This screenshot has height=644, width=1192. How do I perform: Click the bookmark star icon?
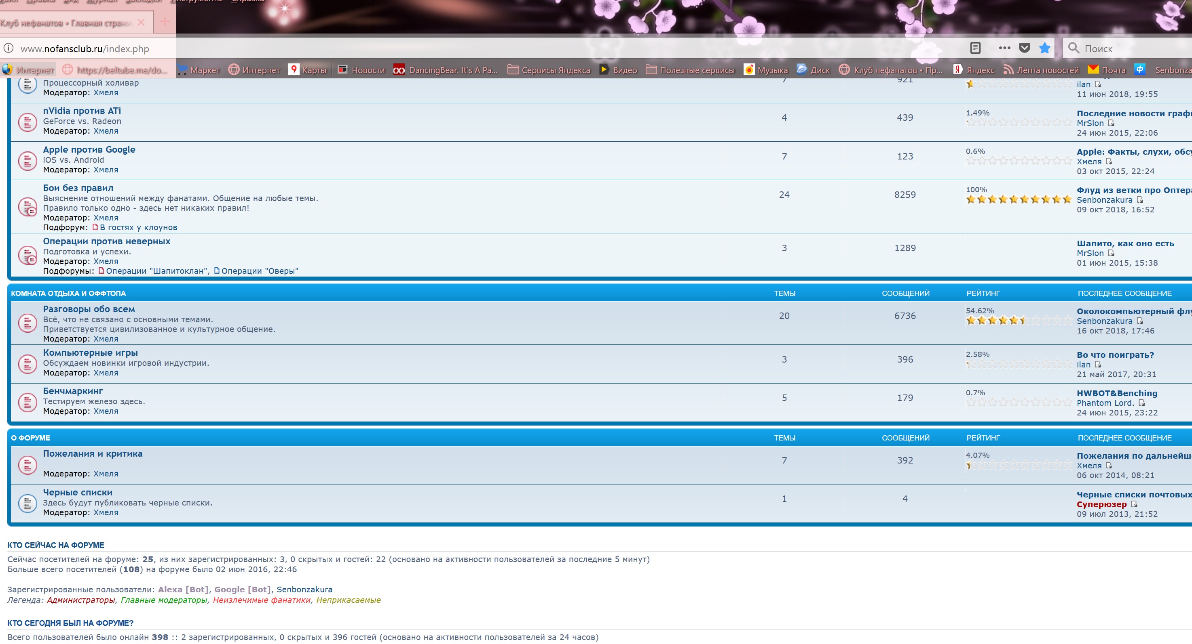click(x=1044, y=48)
